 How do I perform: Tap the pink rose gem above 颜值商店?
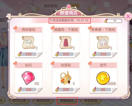point(68,6)
